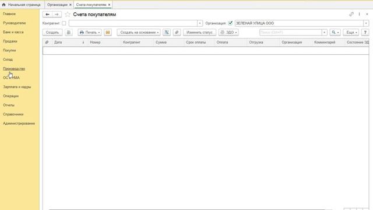Open the Справочники section
373x210 pixels.
(13, 114)
